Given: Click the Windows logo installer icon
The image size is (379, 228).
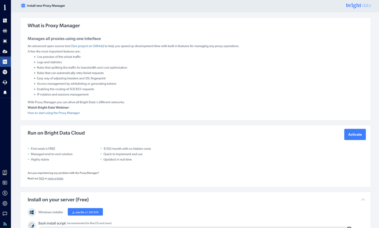Looking at the screenshot, I should coord(32,212).
